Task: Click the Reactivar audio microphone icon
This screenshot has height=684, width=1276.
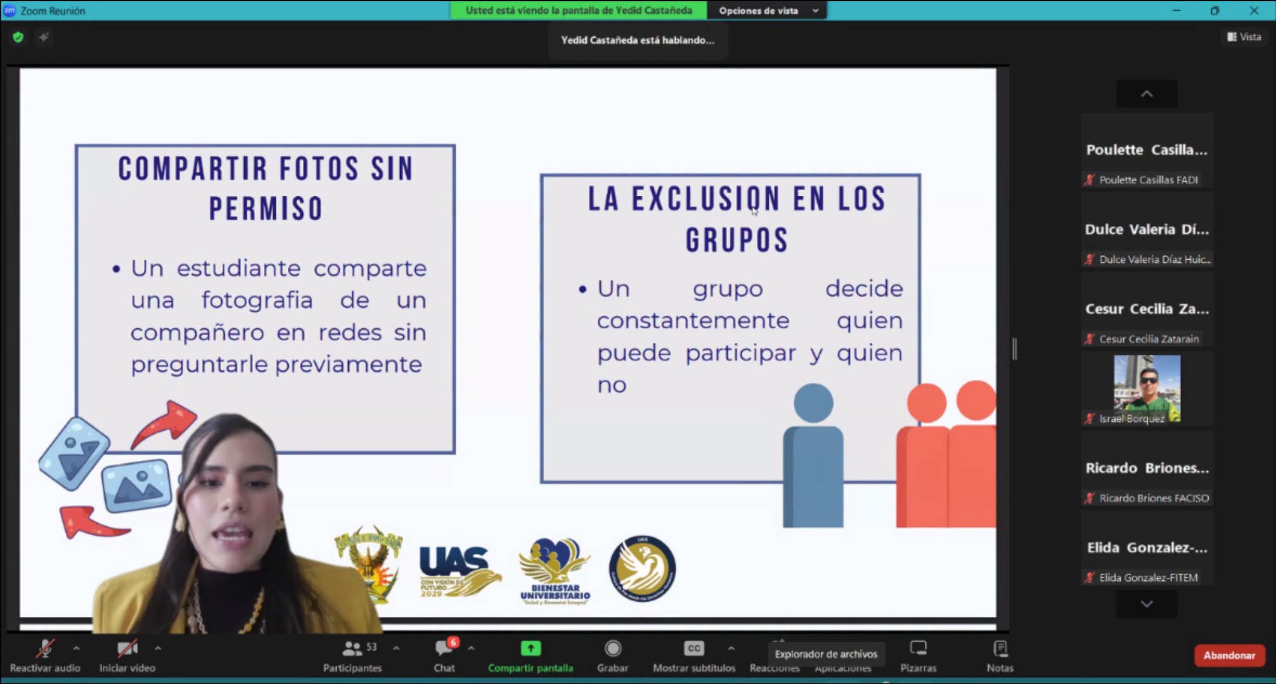Action: [44, 649]
